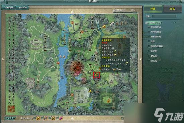
Task: Collapse the 显示常用NPC标记 dropdown arrow
Action: [175, 23]
